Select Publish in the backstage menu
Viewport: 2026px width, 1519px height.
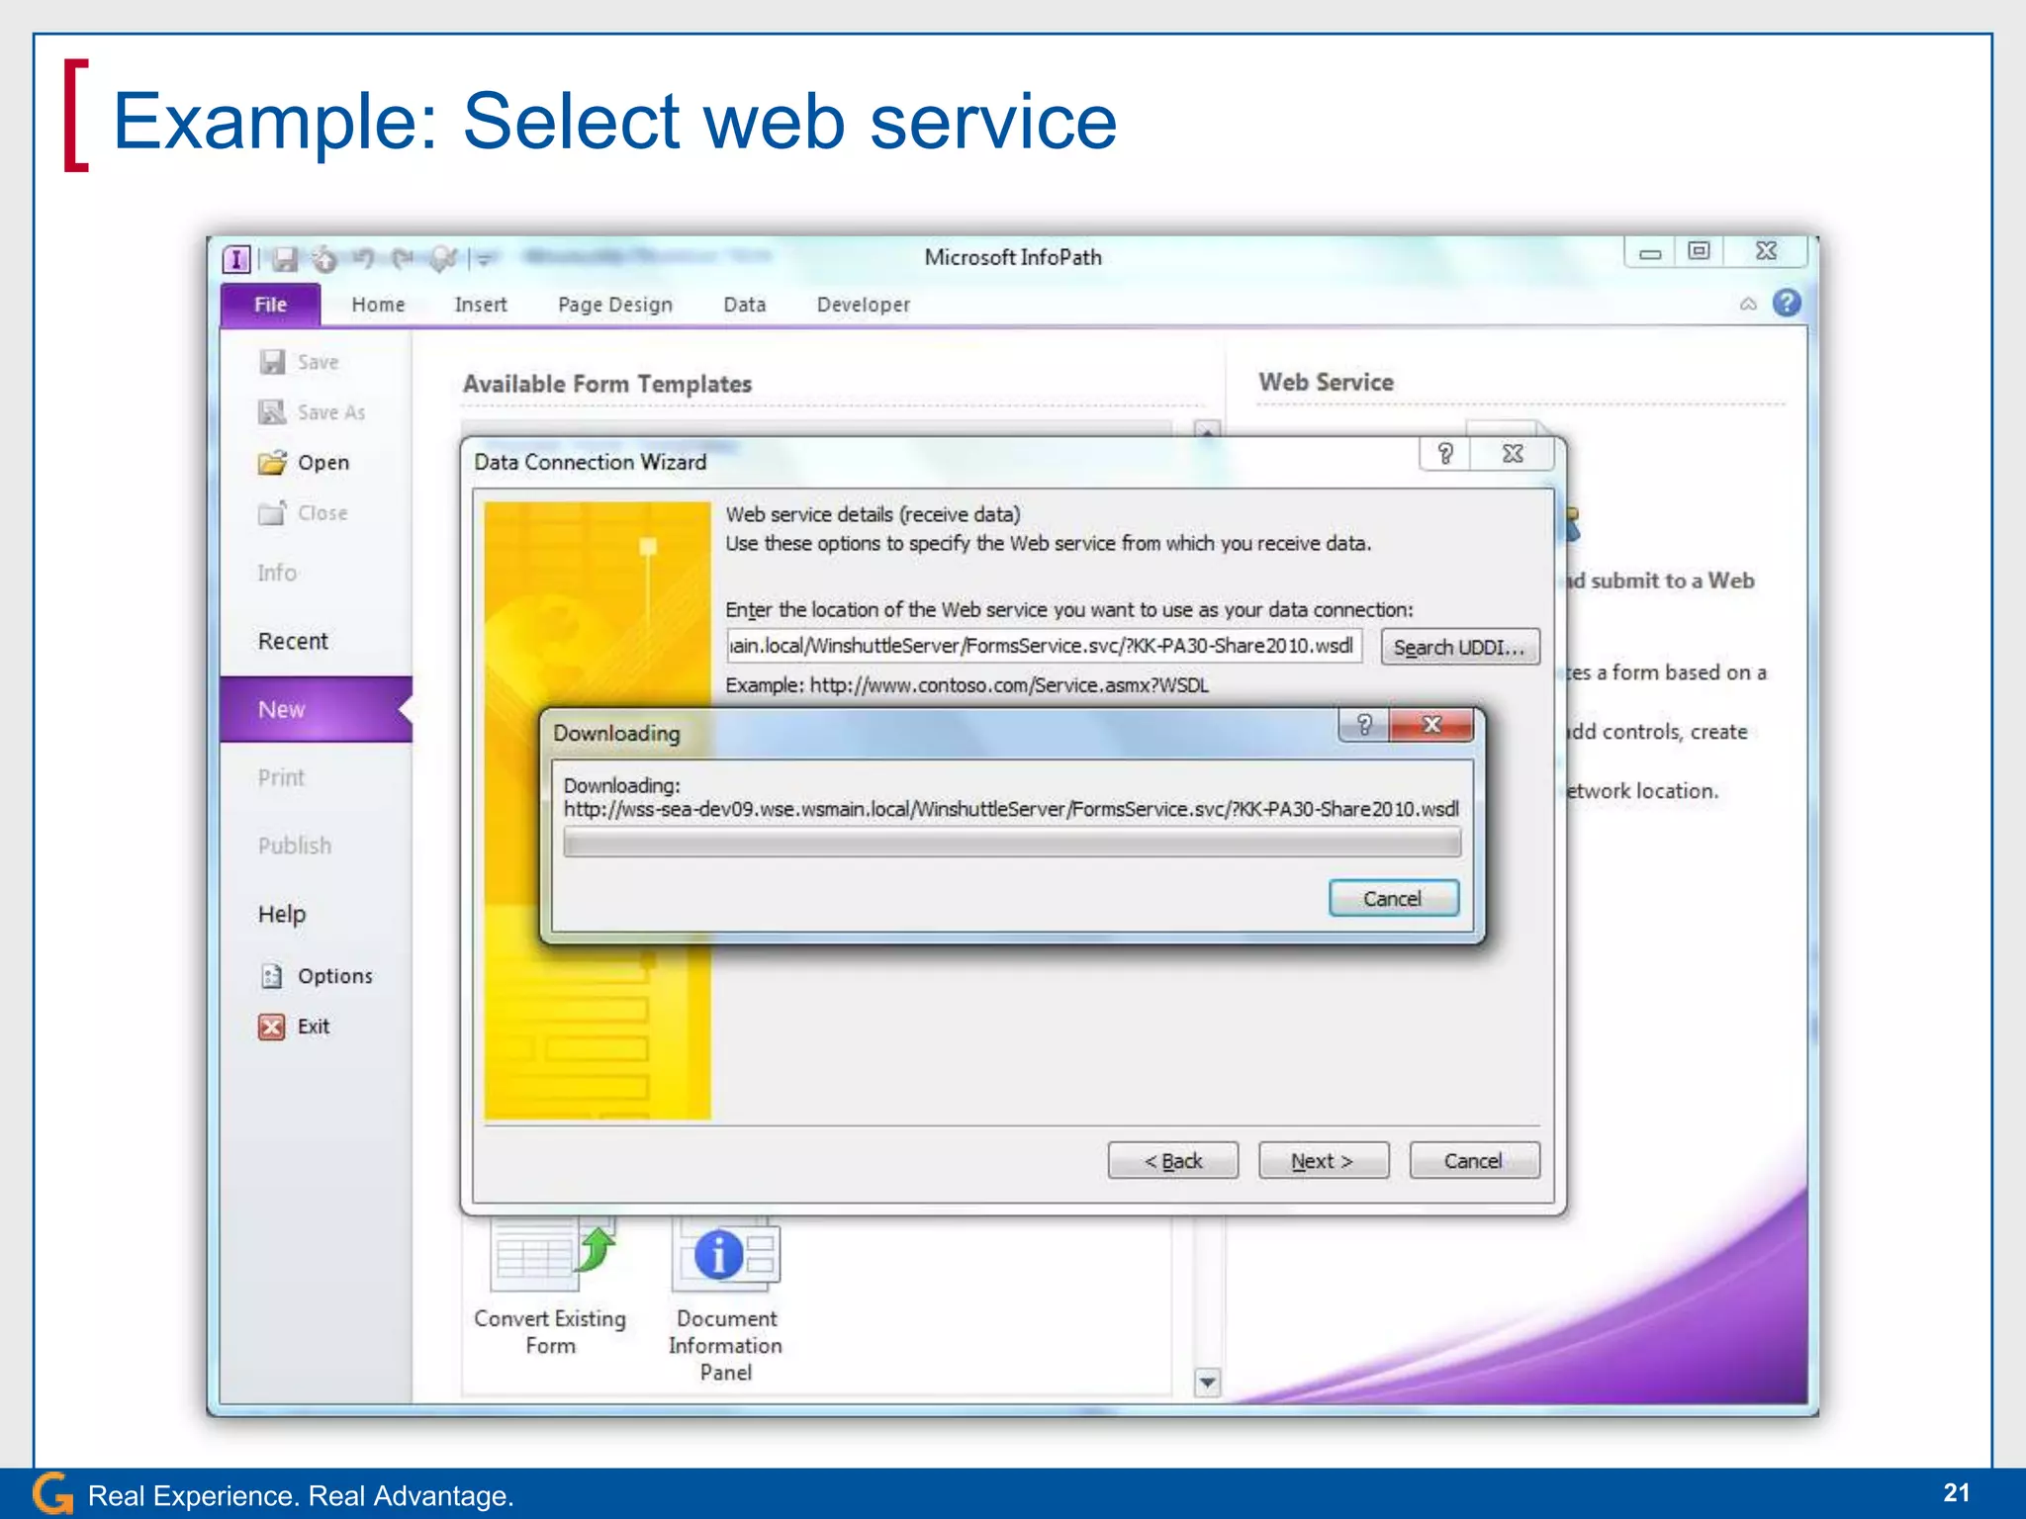pyautogui.click(x=295, y=846)
